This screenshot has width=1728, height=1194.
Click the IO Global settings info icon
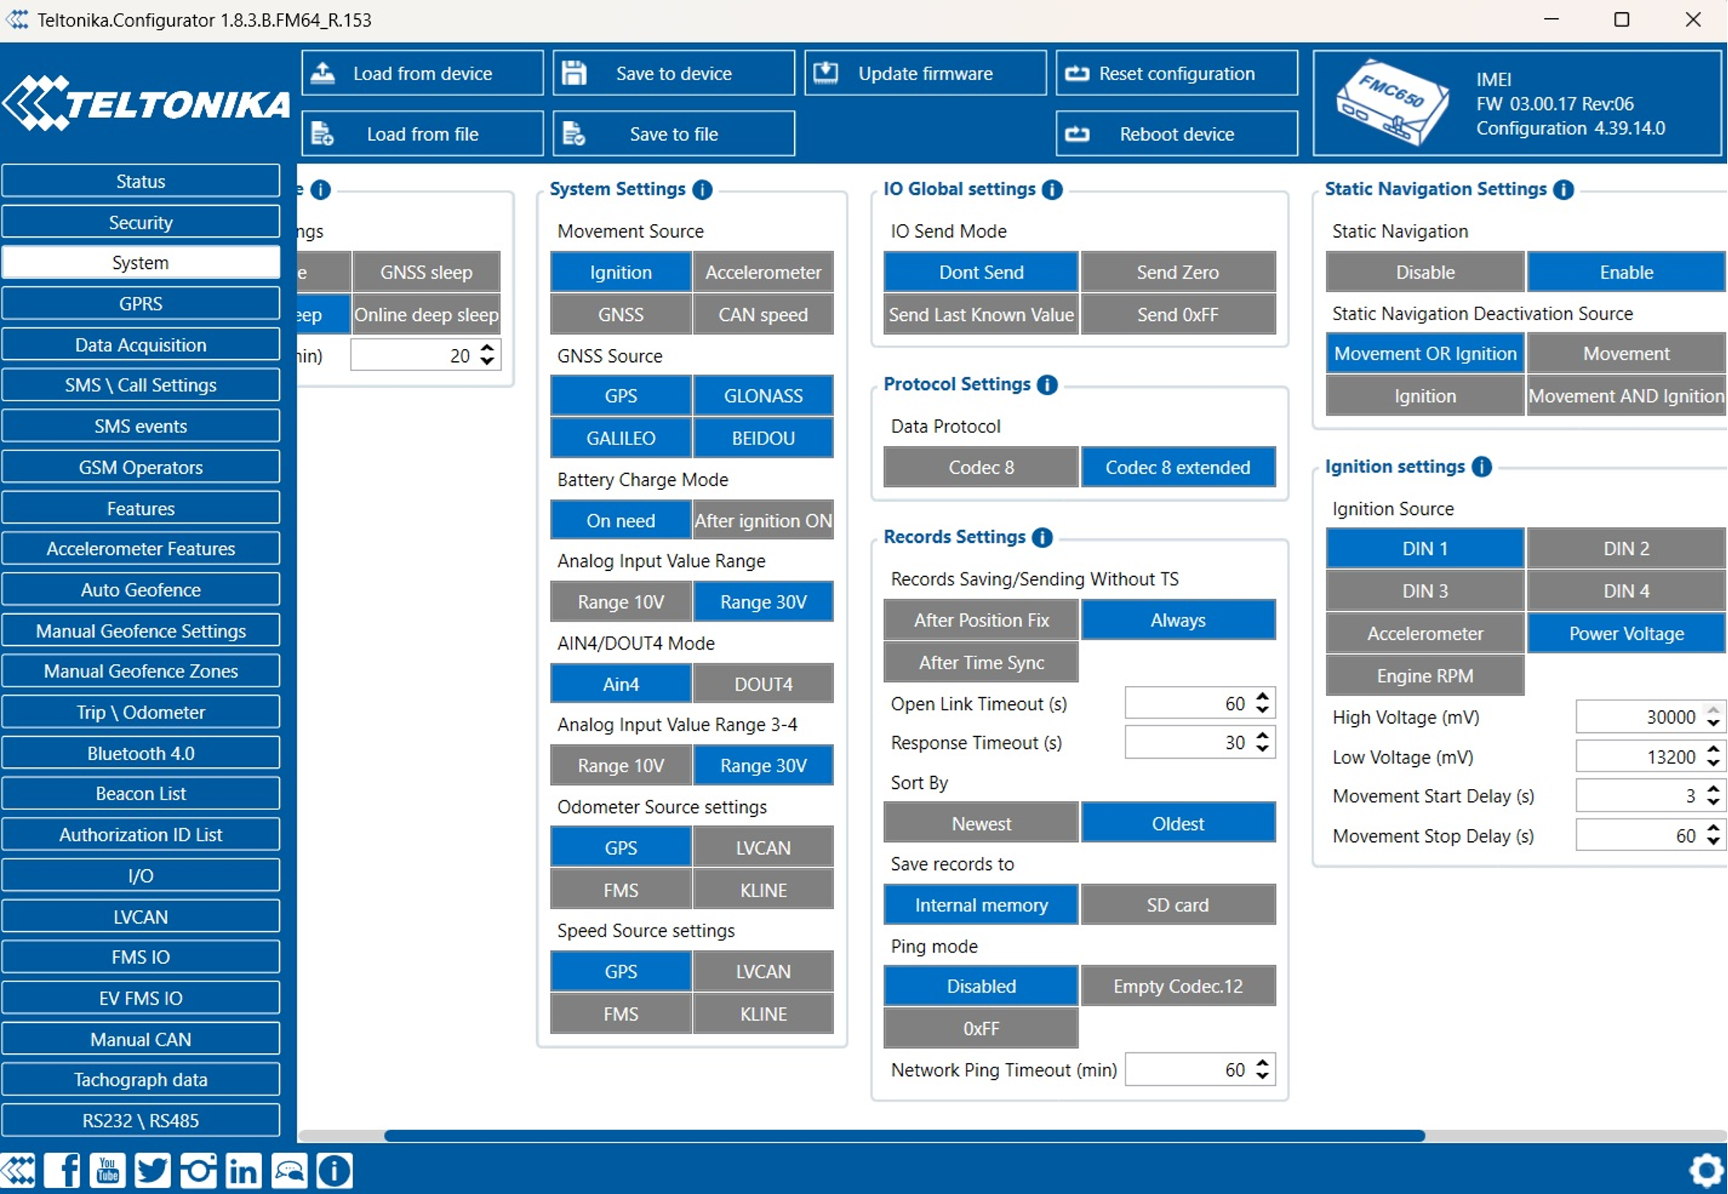1052,189
